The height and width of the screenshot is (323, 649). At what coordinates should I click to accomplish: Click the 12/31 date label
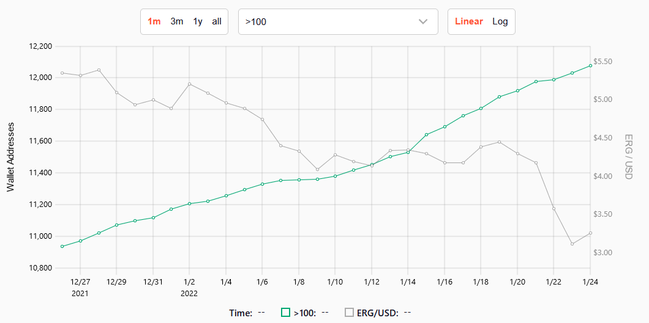(153, 281)
